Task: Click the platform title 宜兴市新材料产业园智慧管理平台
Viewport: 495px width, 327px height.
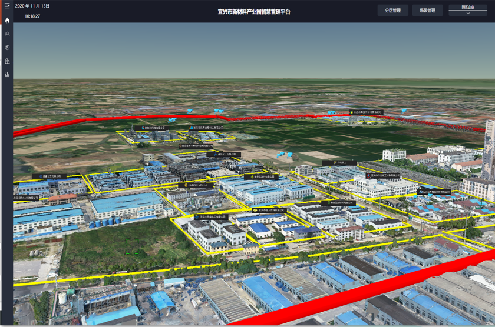Action: pyautogui.click(x=254, y=12)
